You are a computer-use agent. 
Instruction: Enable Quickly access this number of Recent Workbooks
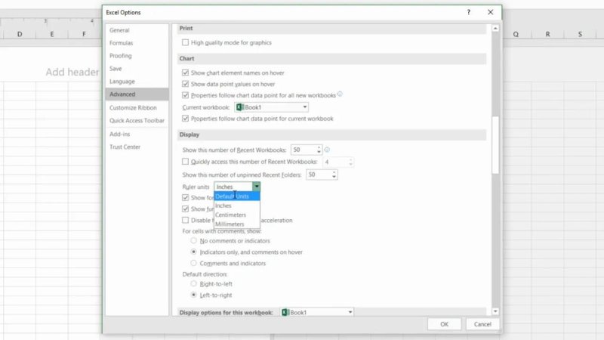pyautogui.click(x=185, y=162)
